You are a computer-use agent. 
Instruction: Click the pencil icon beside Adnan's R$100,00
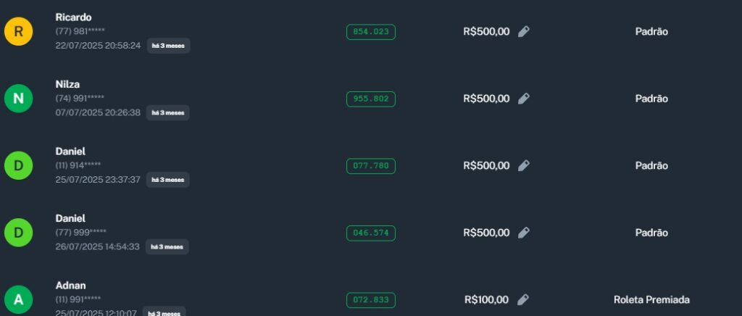(523, 300)
